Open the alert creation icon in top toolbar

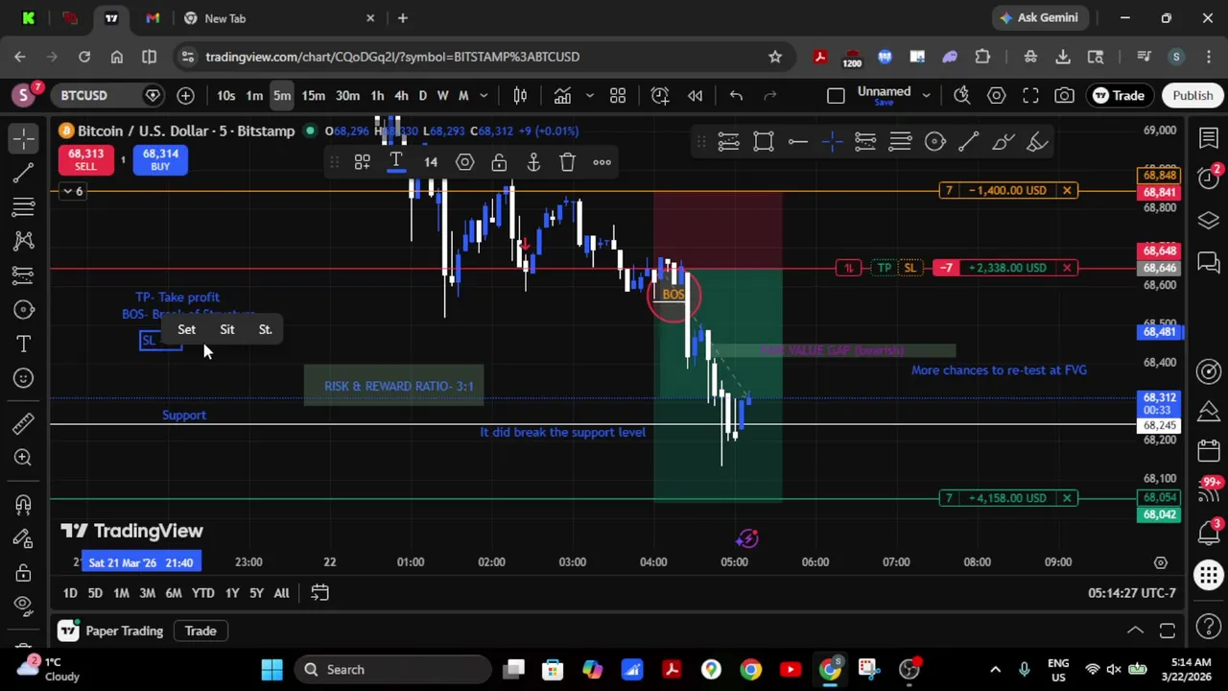pos(660,95)
